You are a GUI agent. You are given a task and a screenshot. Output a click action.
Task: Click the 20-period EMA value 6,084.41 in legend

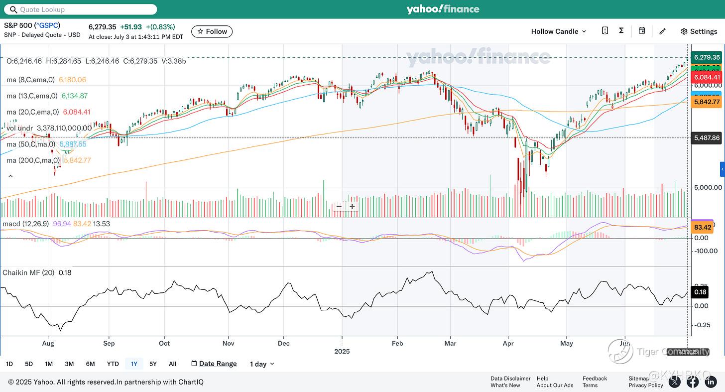tap(77, 112)
